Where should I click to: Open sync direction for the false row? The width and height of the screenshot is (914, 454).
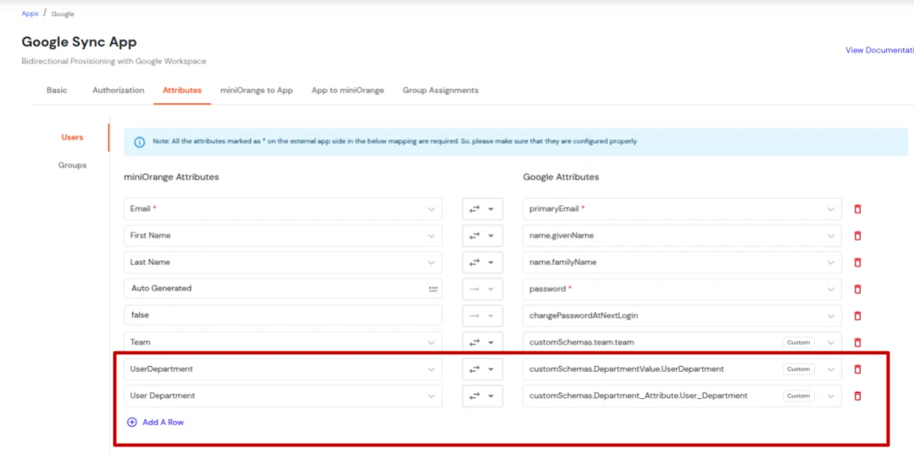483,316
